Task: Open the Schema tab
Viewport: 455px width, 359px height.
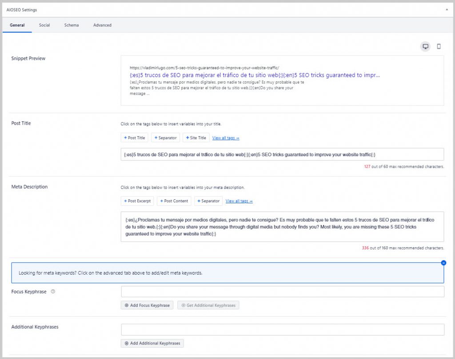Action: pyautogui.click(x=72, y=25)
